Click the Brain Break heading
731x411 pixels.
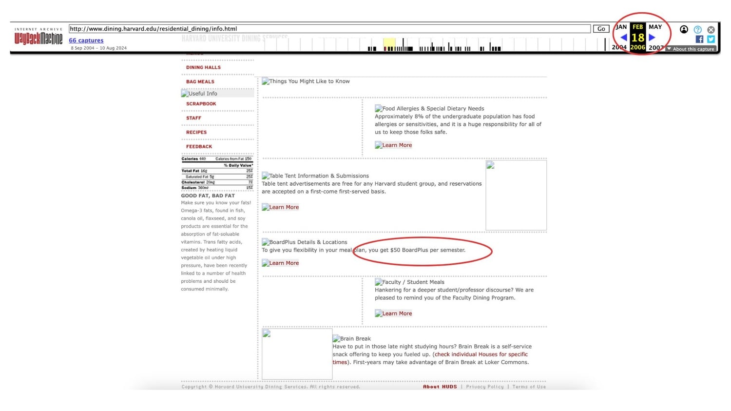tap(351, 339)
